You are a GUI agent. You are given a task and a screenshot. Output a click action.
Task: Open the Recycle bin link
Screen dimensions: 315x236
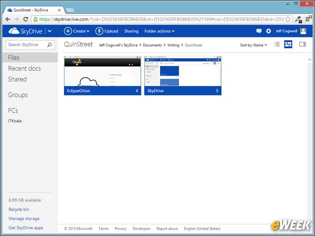point(19,209)
